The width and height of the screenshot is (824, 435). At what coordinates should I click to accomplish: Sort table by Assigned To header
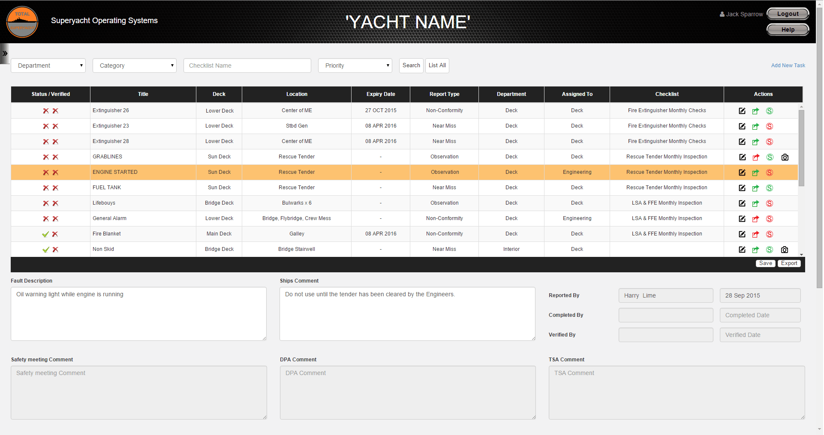tap(577, 94)
